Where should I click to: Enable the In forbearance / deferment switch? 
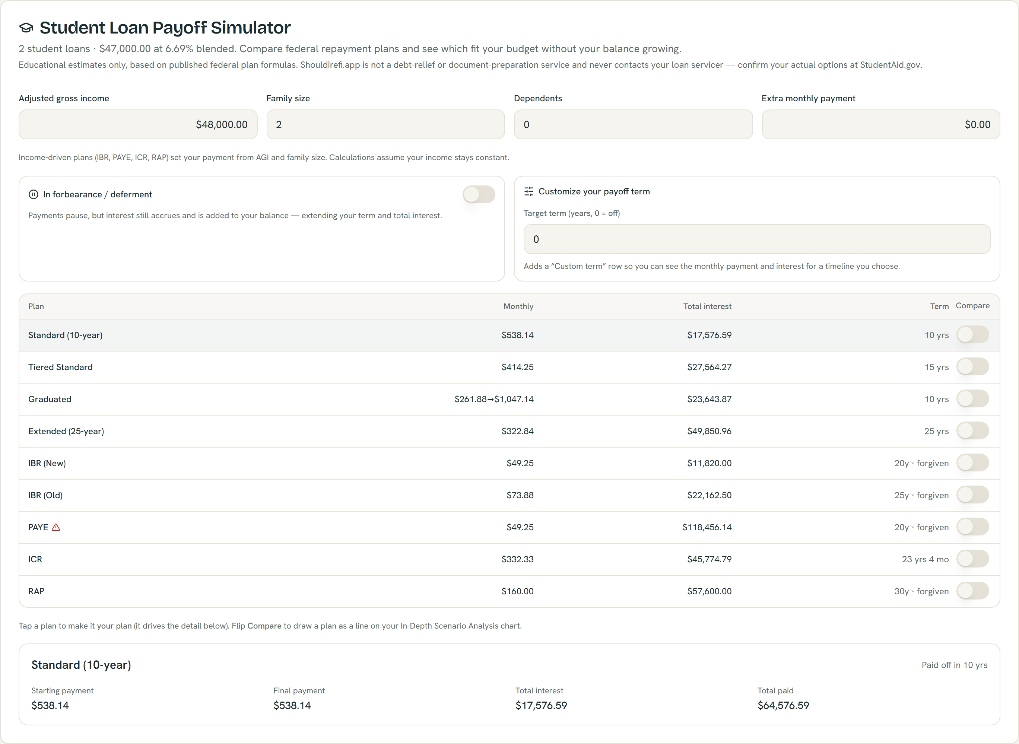click(x=479, y=194)
